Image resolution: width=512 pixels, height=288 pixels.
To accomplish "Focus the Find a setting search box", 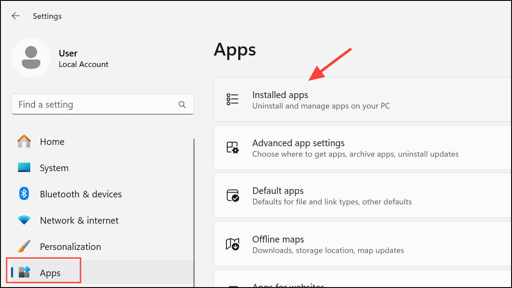I will coord(102,104).
